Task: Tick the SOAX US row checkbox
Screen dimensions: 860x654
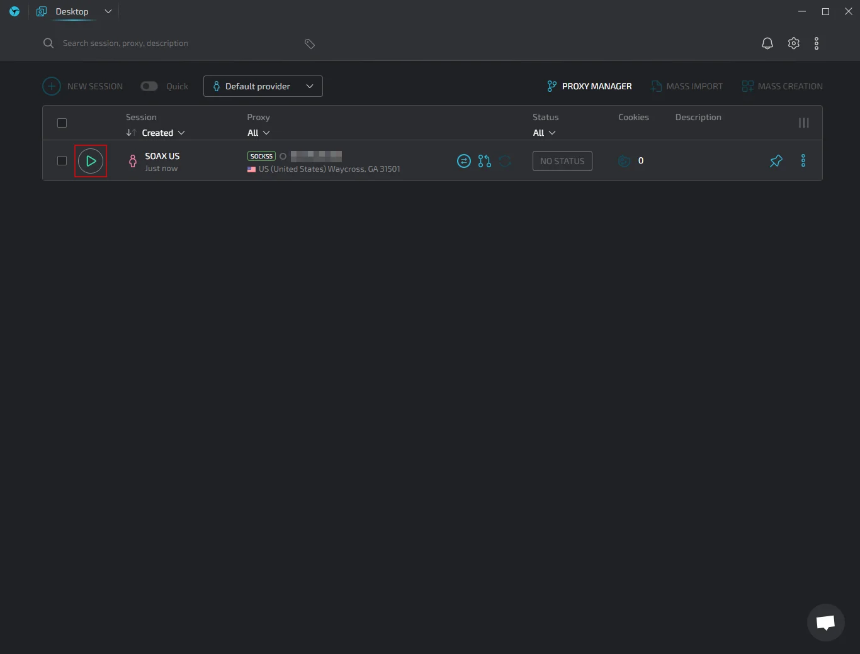Action: pos(62,161)
